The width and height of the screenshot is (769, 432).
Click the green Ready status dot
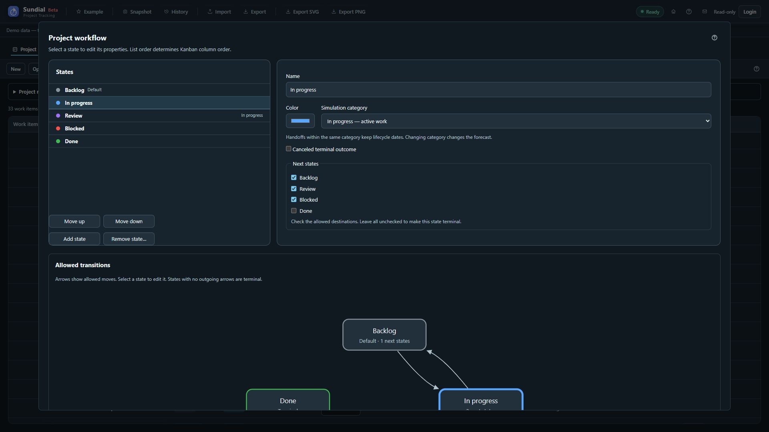[x=642, y=12]
